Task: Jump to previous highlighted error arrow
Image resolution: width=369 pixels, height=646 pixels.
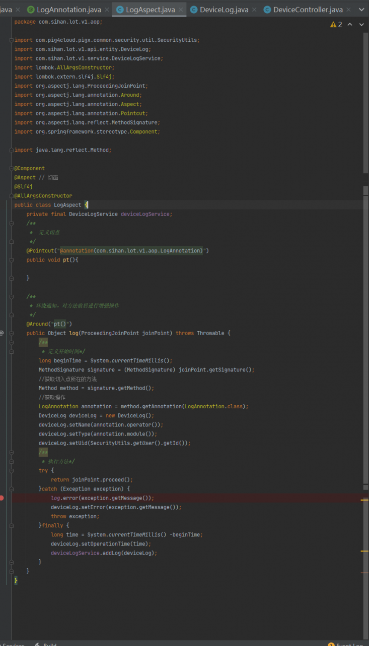Action: point(350,25)
